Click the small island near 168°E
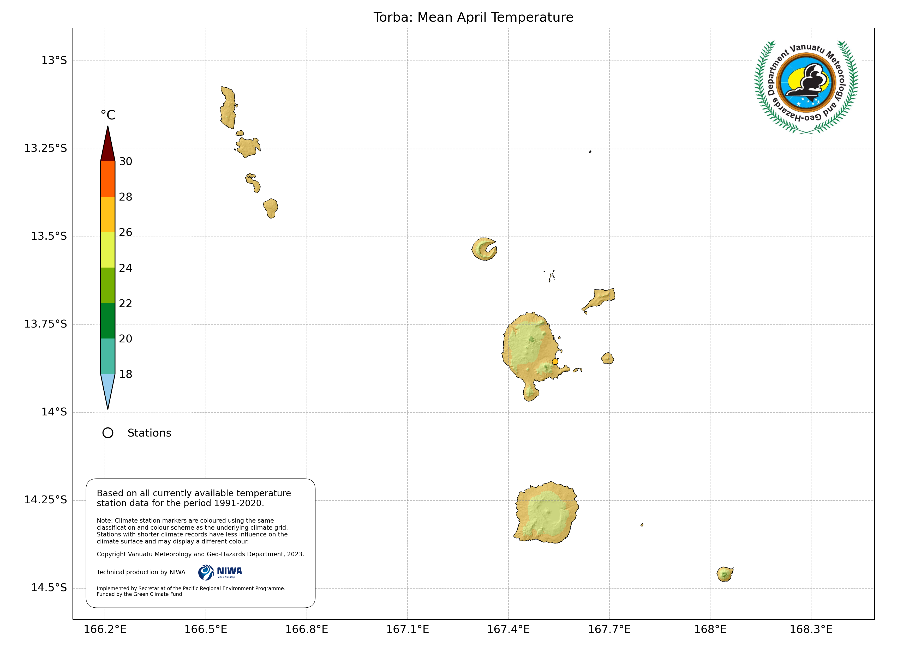This screenshot has height=647, width=915. click(725, 575)
